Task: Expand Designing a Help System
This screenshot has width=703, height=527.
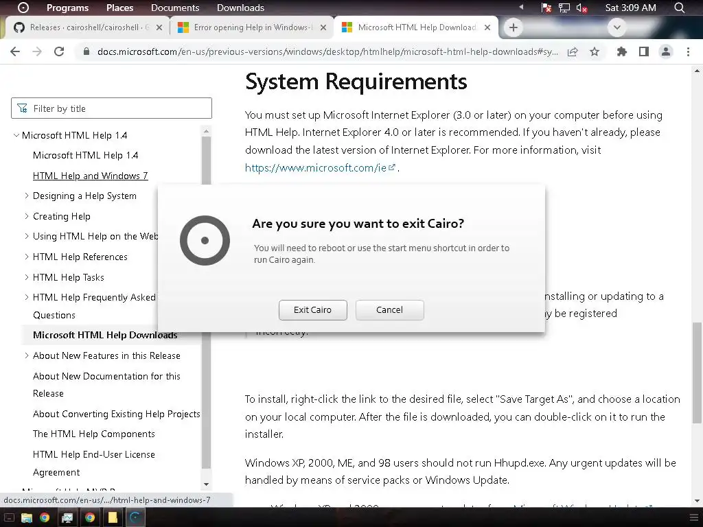Action: pyautogui.click(x=27, y=196)
